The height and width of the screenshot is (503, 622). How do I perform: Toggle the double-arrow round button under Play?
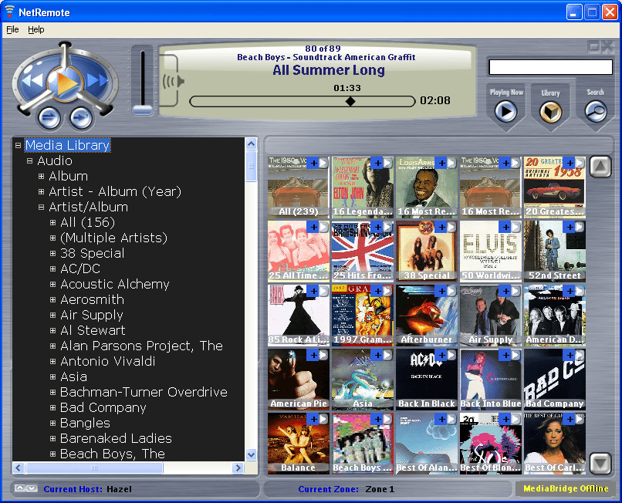tap(49, 118)
